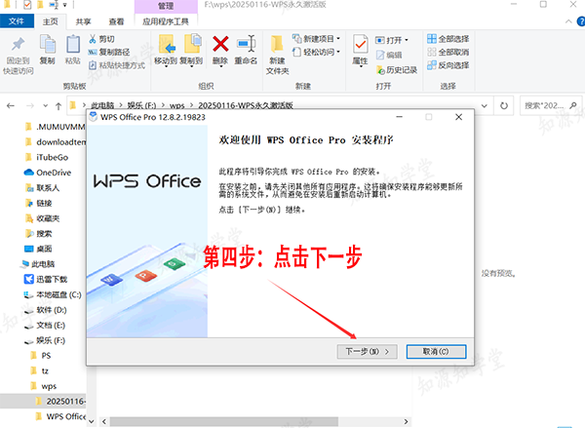
Task: Select the Manage contextual tab
Action: coord(166,6)
